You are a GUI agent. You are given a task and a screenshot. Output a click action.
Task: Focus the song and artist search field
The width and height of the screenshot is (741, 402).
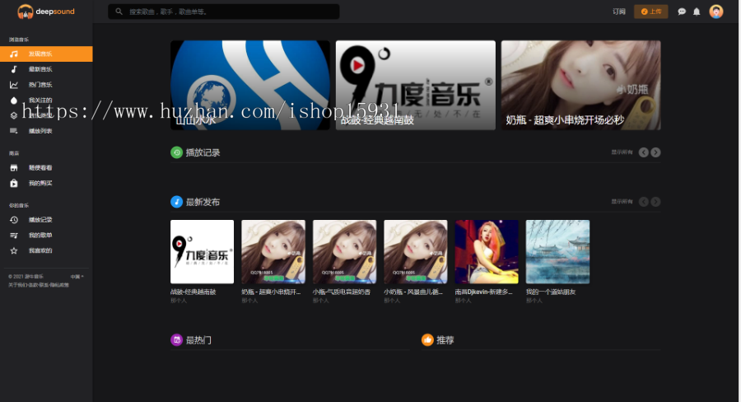coord(223,12)
